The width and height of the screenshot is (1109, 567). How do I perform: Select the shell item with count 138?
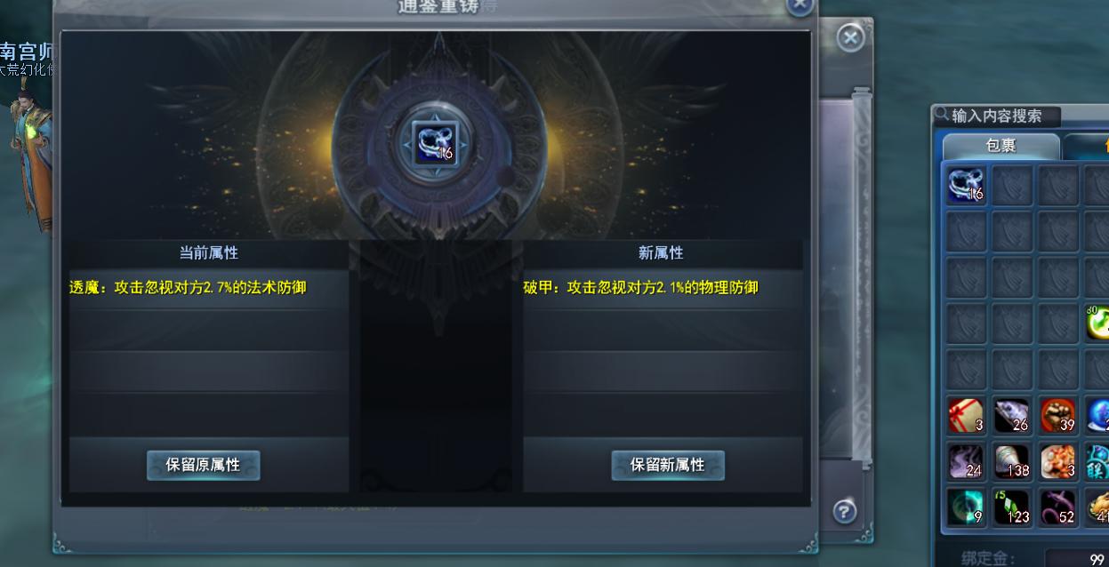[1012, 461]
